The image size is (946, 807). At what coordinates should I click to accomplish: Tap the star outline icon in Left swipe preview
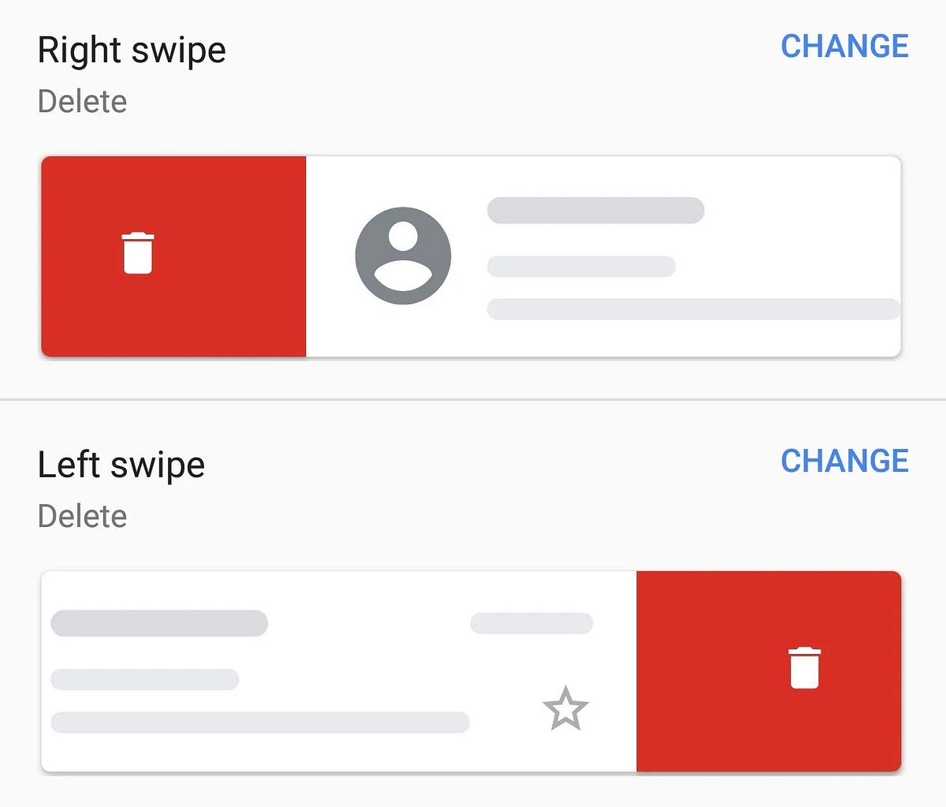565,708
